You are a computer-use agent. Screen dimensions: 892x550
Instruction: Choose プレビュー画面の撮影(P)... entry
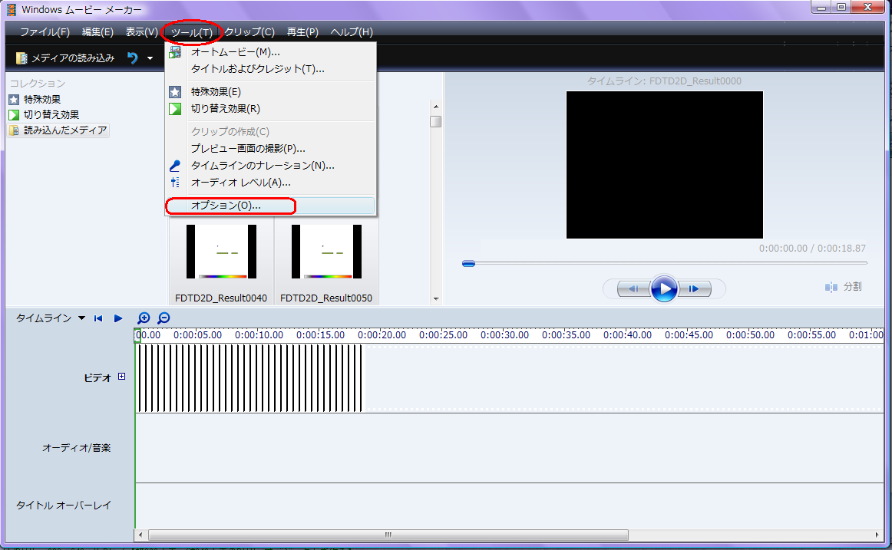(270, 148)
